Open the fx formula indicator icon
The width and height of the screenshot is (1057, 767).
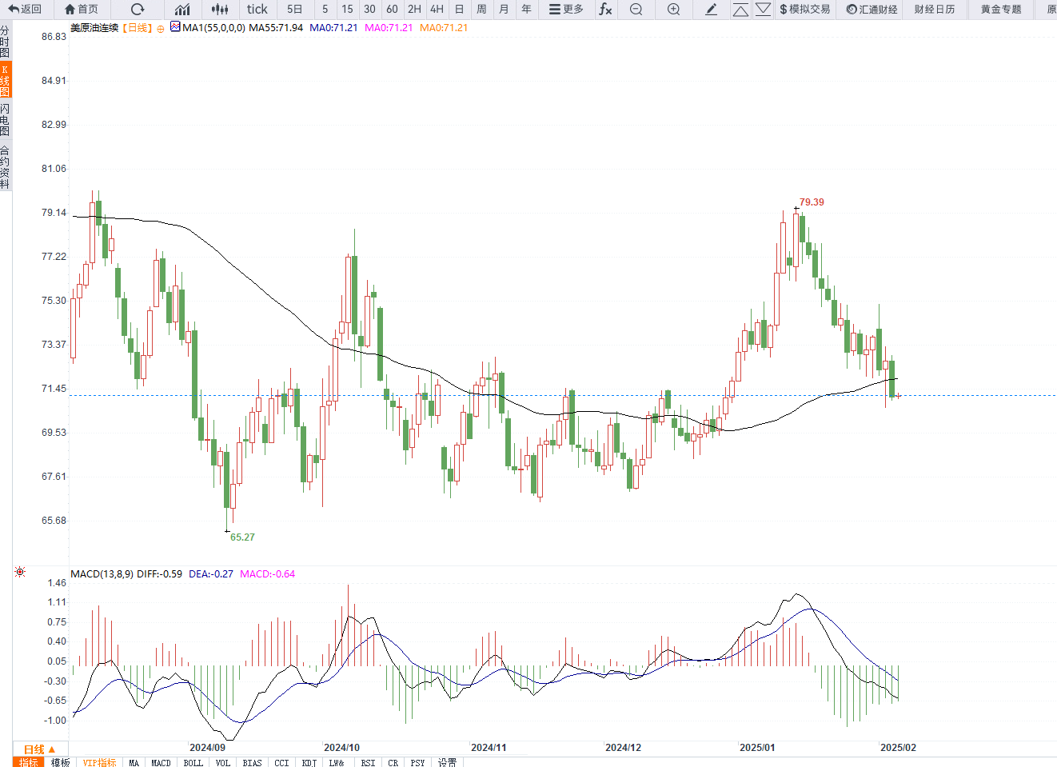pos(605,10)
